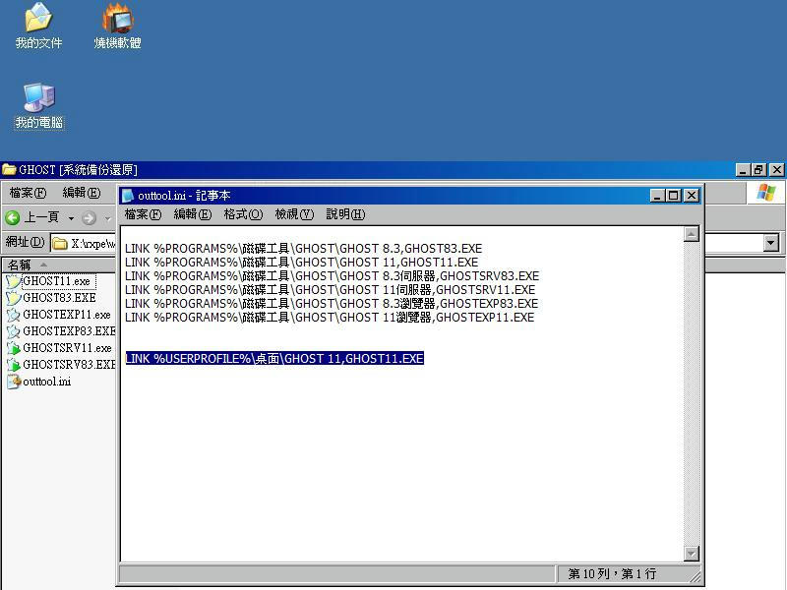Click the GHOSTSRV83.EXE text line in Notepad

332,276
